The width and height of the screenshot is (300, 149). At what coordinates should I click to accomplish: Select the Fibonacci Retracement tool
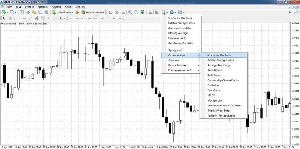click(42, 18)
